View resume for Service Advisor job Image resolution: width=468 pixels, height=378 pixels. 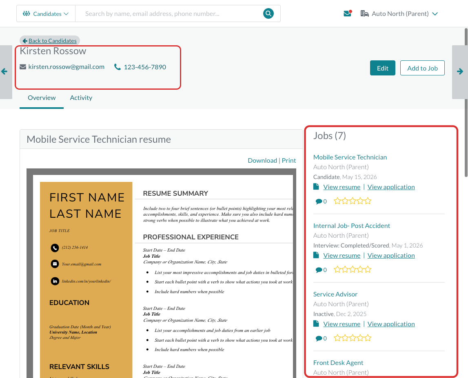342,324
